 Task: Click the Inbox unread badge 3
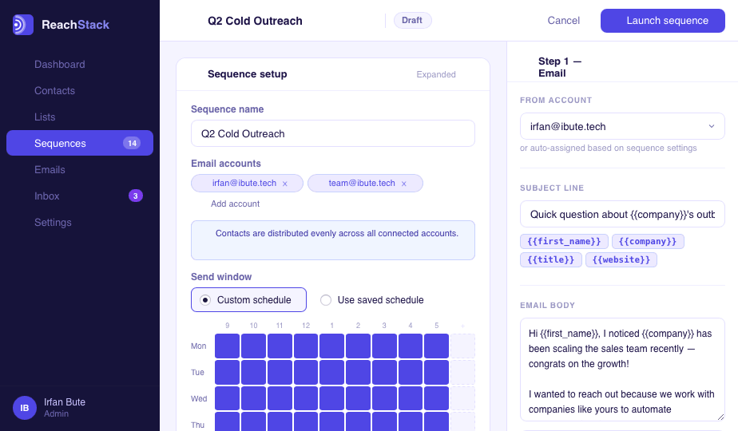(136, 196)
